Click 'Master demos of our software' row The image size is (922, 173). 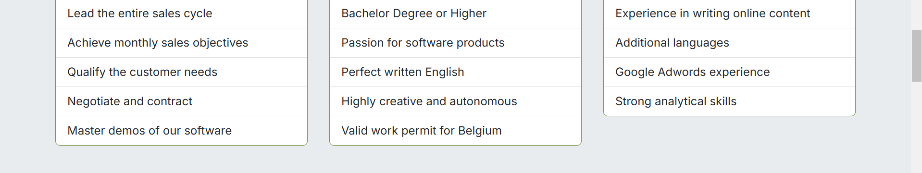click(x=181, y=131)
